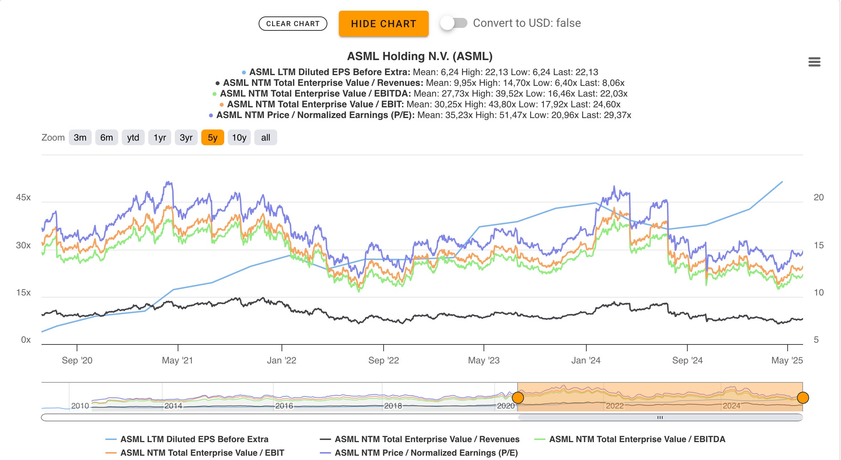Toggle EV / Revenues legend entry
The height and width of the screenshot is (460, 841).
pyautogui.click(x=427, y=439)
